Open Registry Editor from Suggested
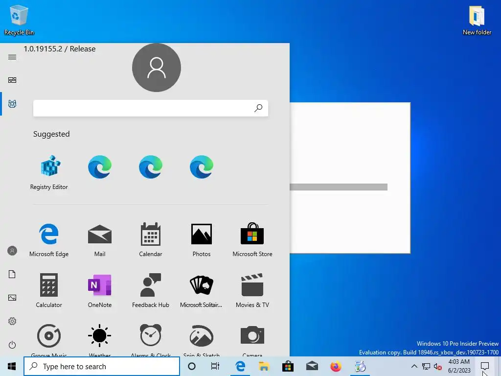This screenshot has width=501, height=376. tap(49, 173)
